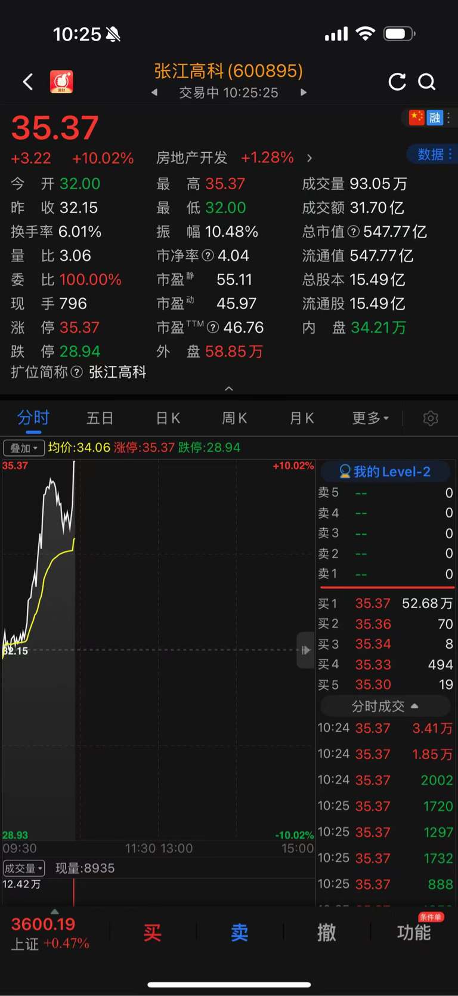Switch to 分时 chart tab
This screenshot has height=996, width=458.
click(x=33, y=418)
